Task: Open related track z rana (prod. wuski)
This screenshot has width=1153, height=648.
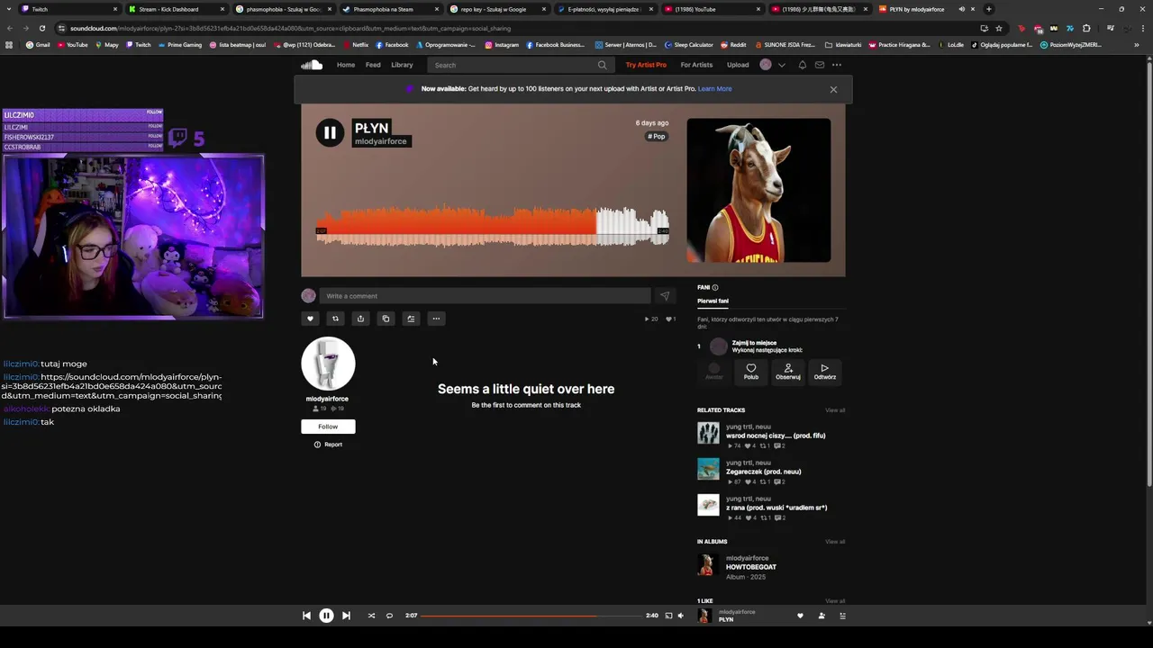Action: [776, 508]
